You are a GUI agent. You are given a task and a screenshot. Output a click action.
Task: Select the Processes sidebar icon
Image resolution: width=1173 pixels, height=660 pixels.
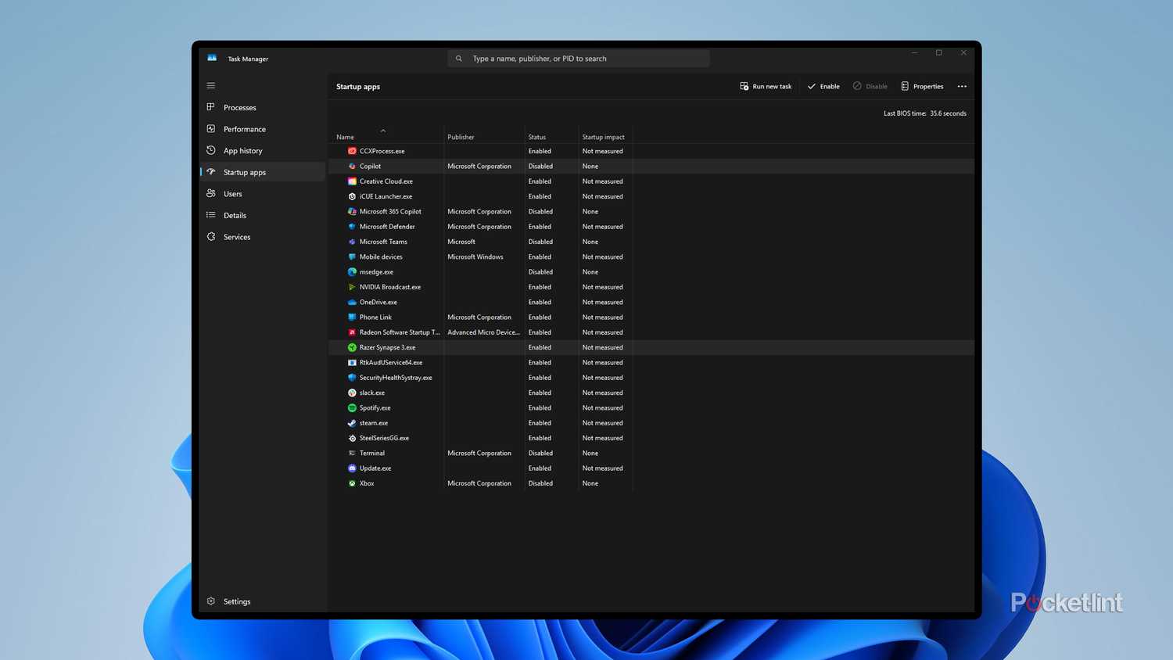(211, 107)
